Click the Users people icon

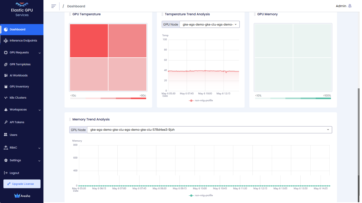[6, 135]
